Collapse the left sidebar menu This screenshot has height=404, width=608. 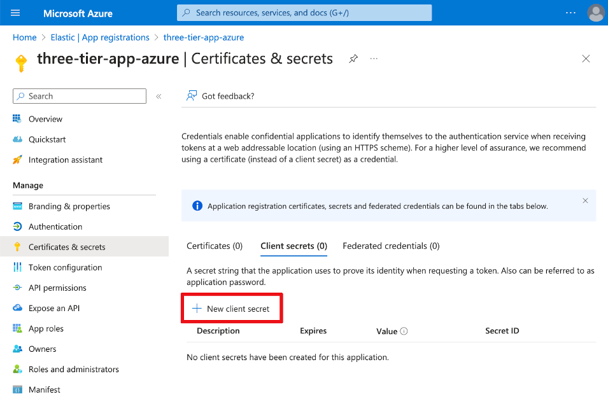pos(159,96)
